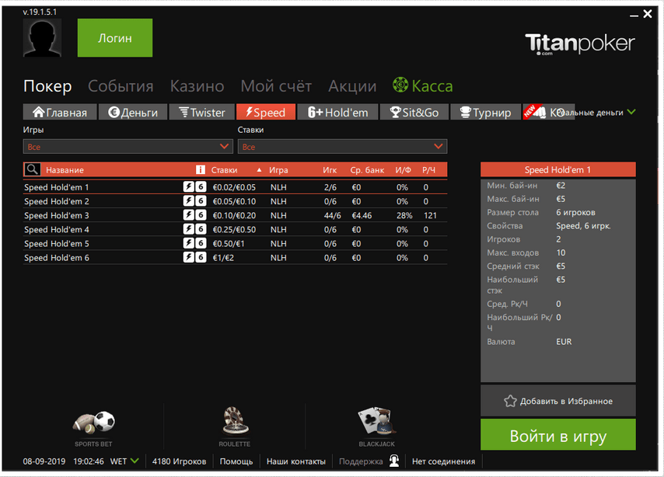664x477 pixels.
Task: Sort by the Ставки column header
Action: click(x=224, y=170)
